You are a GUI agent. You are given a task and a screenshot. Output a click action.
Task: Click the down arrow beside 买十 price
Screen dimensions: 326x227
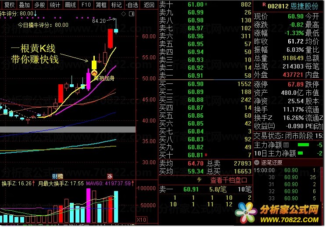(x=206, y=155)
